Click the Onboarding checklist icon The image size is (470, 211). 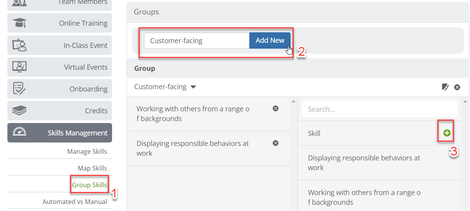point(19,89)
